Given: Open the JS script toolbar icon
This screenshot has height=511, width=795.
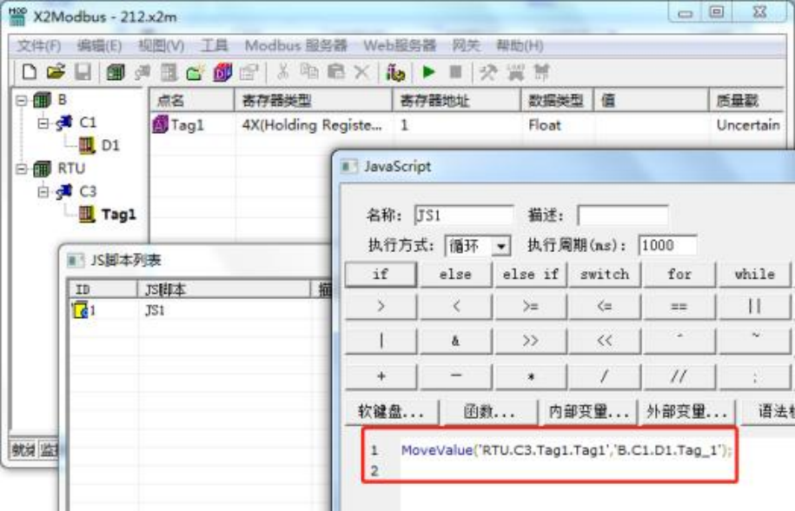Looking at the screenshot, I should click(x=395, y=73).
